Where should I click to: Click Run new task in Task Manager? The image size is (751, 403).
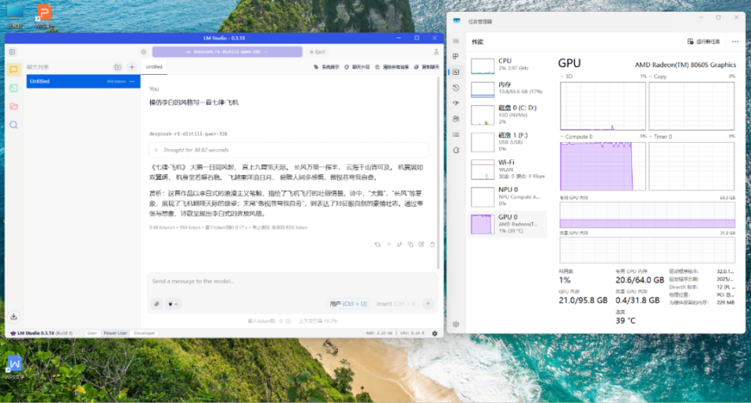703,41
